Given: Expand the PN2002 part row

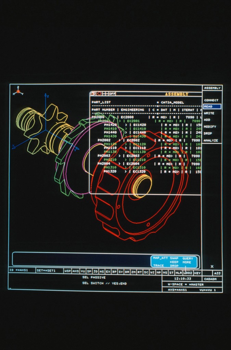Looking at the screenshot, I should [x=104, y=140].
